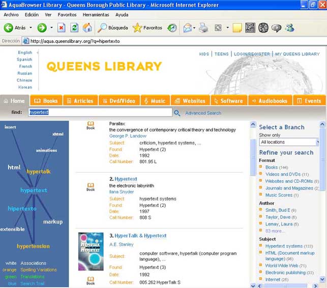This screenshot has height=288, width=327.
Task: Filter by World Wide Web subject
Action: point(286,266)
